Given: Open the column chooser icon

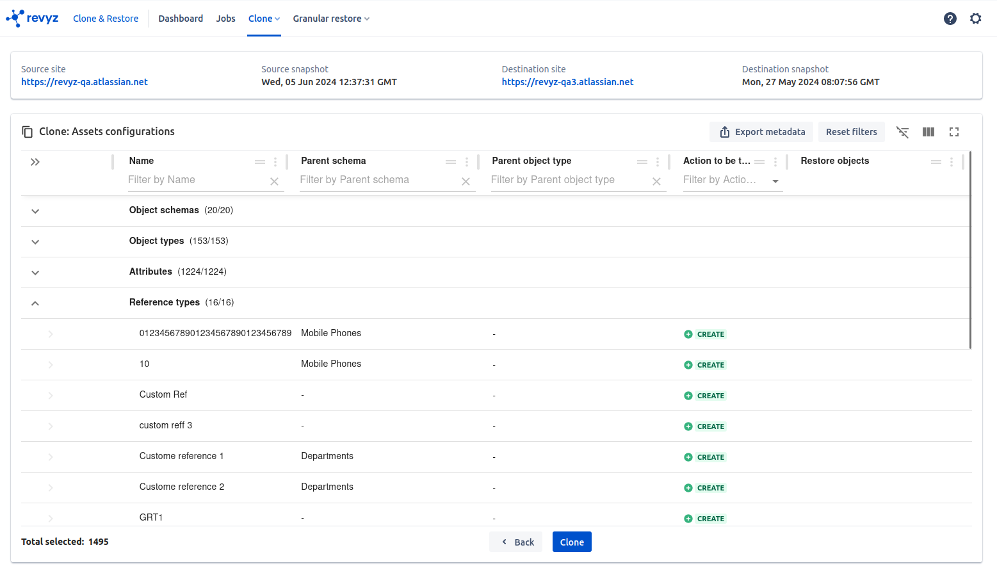Looking at the screenshot, I should tap(928, 132).
